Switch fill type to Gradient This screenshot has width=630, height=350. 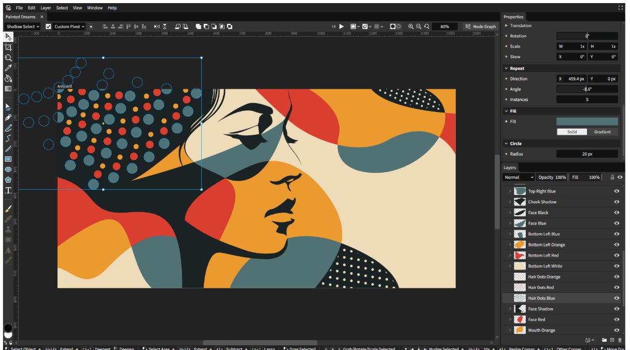603,132
